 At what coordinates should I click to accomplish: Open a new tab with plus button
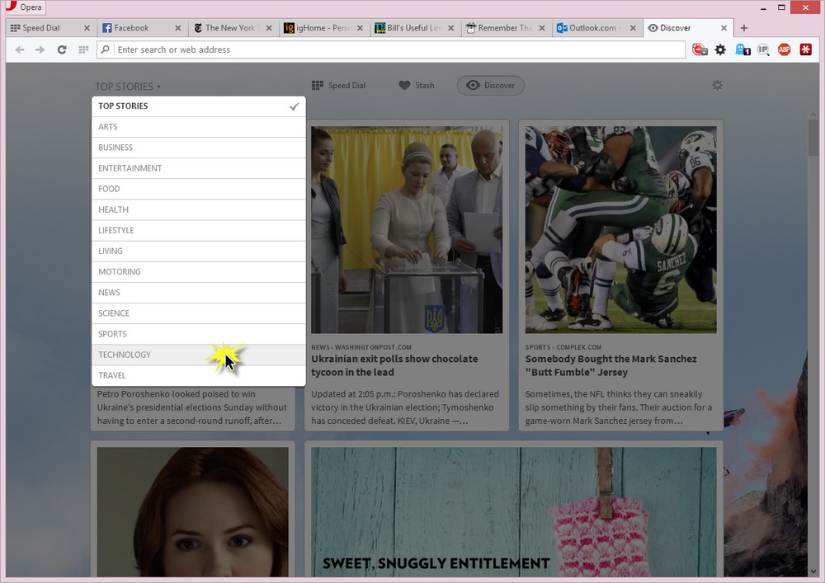744,28
